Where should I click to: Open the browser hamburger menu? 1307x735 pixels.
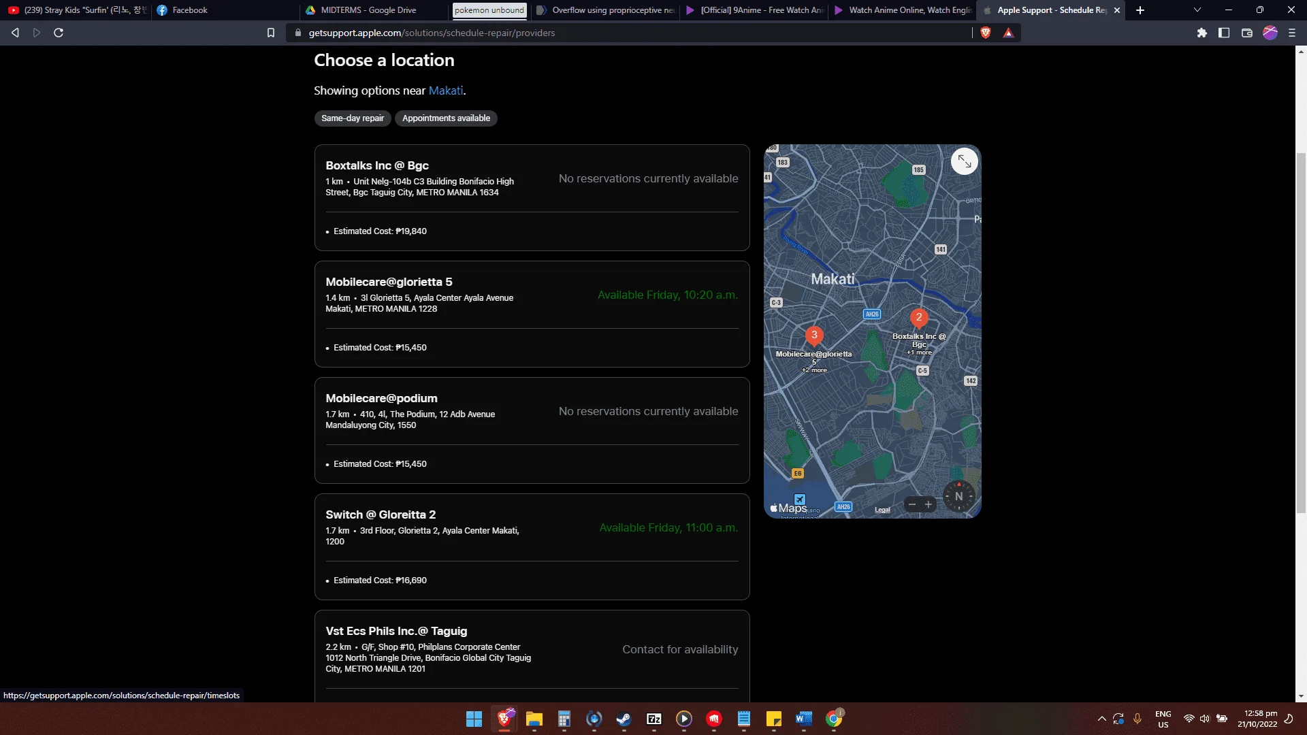point(1292,33)
